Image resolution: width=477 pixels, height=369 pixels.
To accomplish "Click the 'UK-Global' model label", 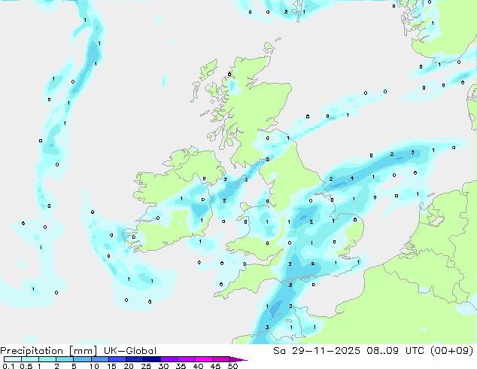I will (x=130, y=351).
